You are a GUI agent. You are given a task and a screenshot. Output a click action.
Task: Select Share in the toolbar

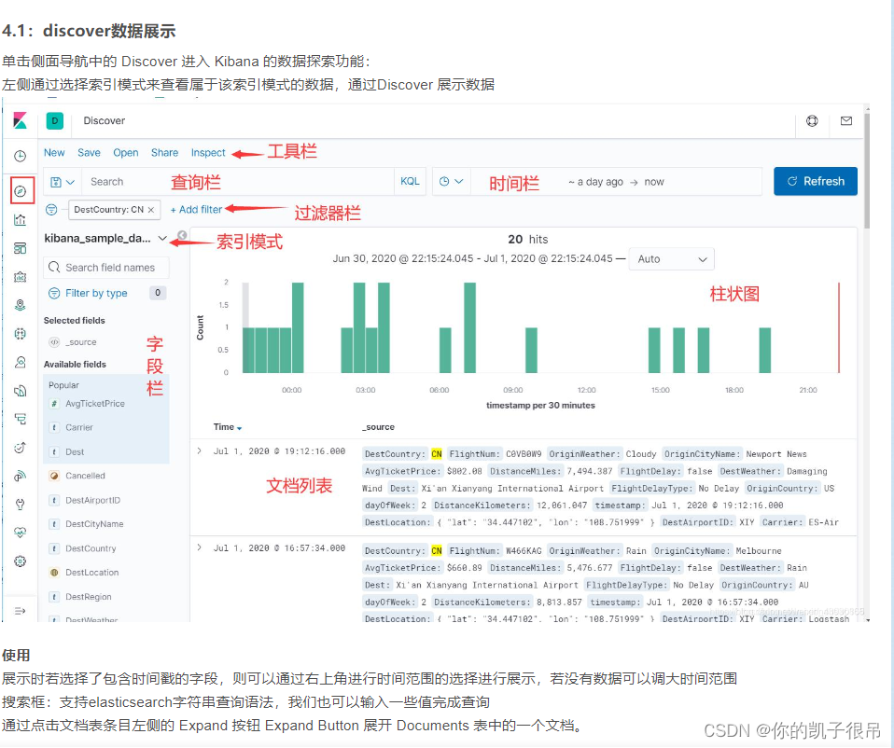(164, 153)
